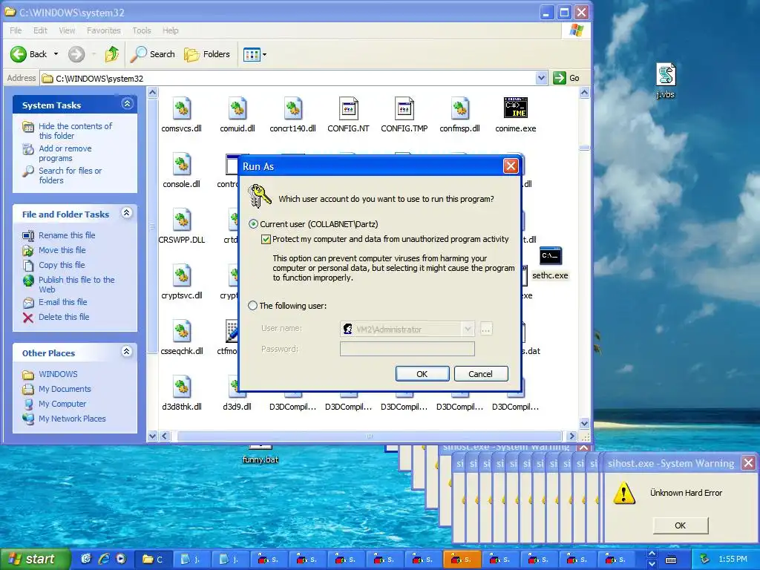
Task: Select the conime.exe icon
Action: (x=516, y=108)
